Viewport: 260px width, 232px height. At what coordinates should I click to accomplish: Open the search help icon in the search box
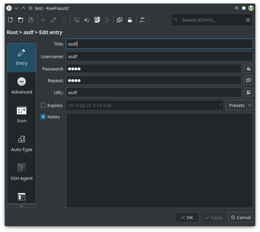click(x=248, y=20)
